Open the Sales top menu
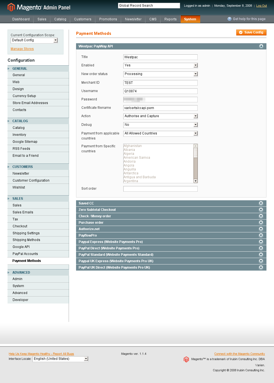This screenshot has height=383, width=274. pos(42,19)
